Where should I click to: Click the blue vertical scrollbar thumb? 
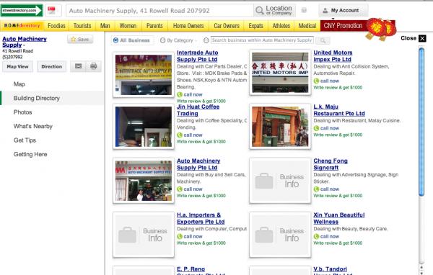point(421,122)
